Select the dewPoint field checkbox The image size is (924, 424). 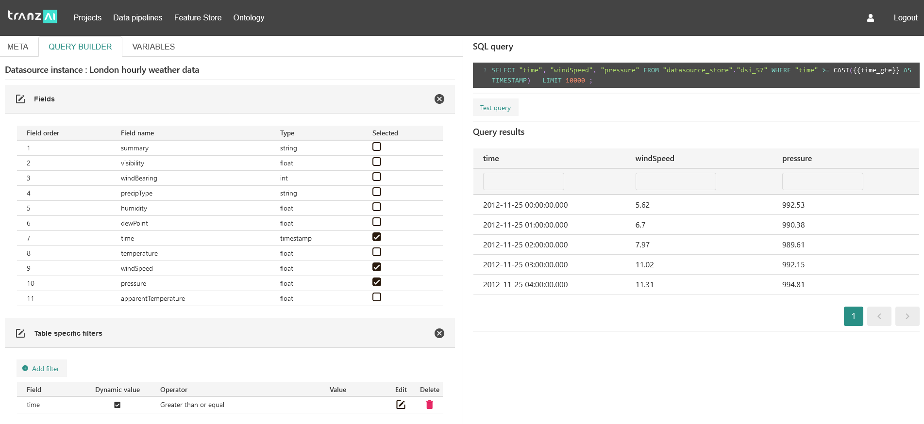[377, 222]
